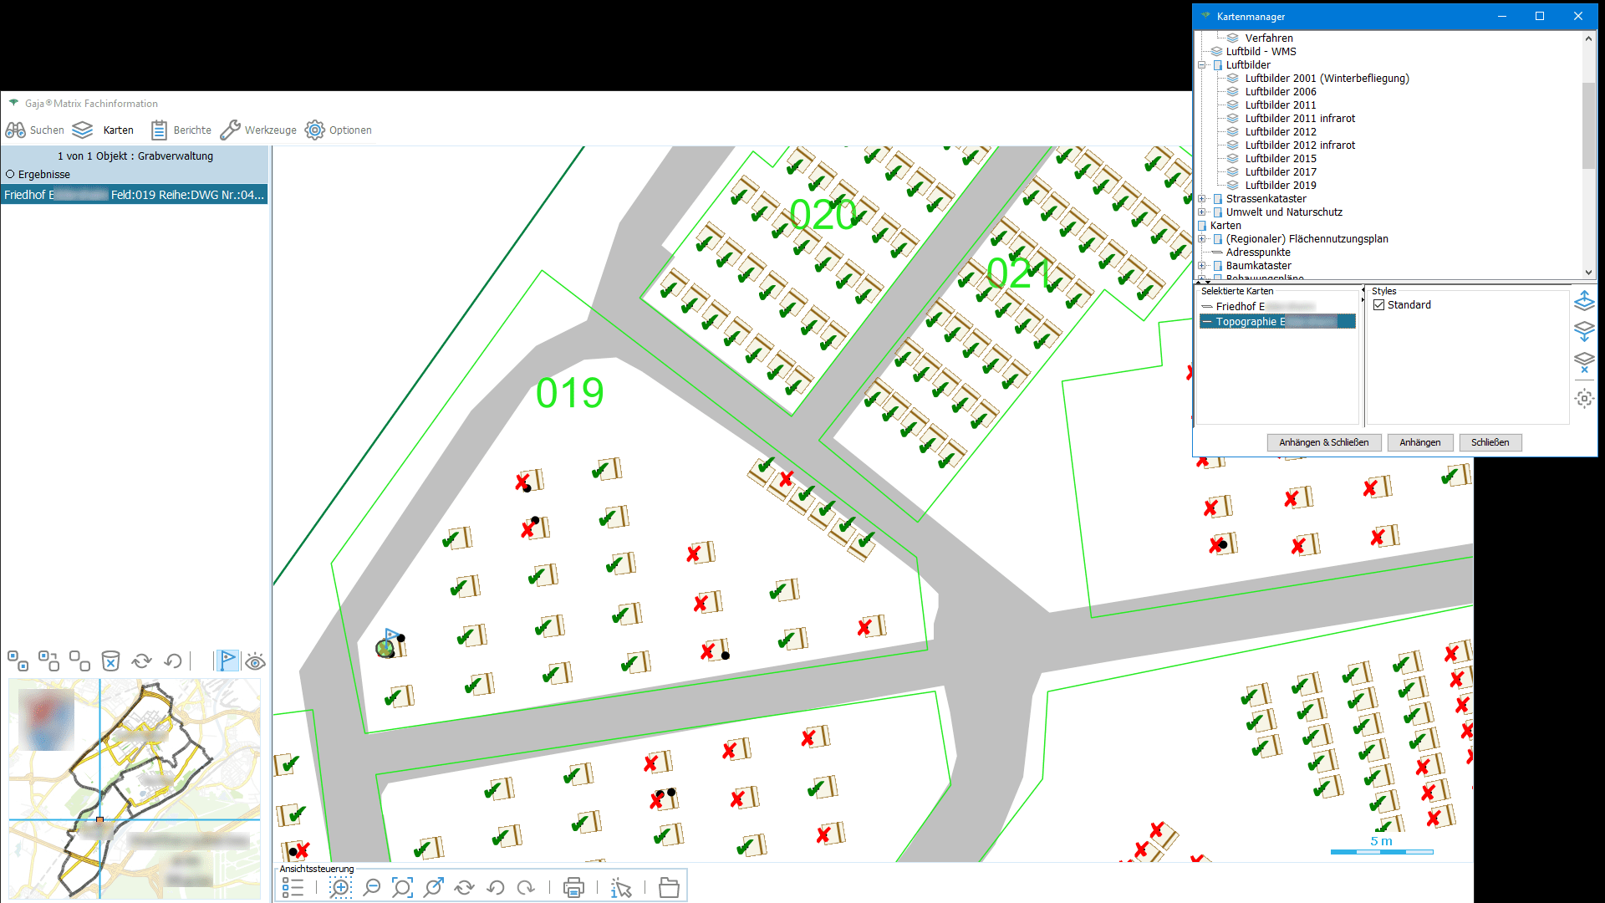Click the zoom in magnifier icon

point(340,888)
